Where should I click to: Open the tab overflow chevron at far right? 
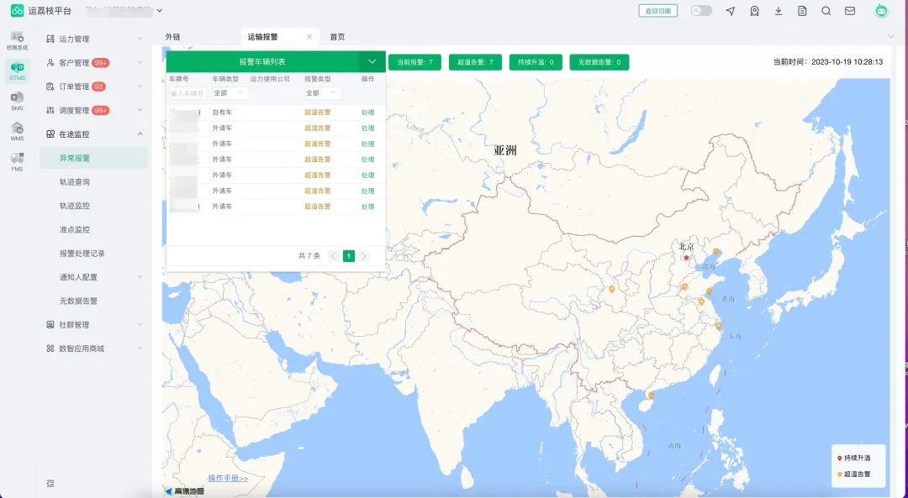tap(891, 36)
